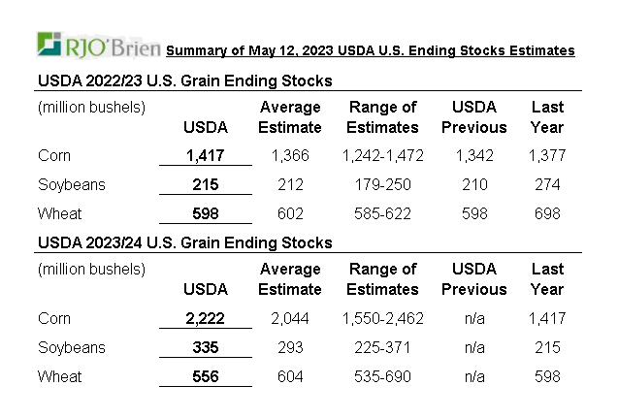Click wheat range 535-690
The height and width of the screenshot is (418, 618).
382,376
